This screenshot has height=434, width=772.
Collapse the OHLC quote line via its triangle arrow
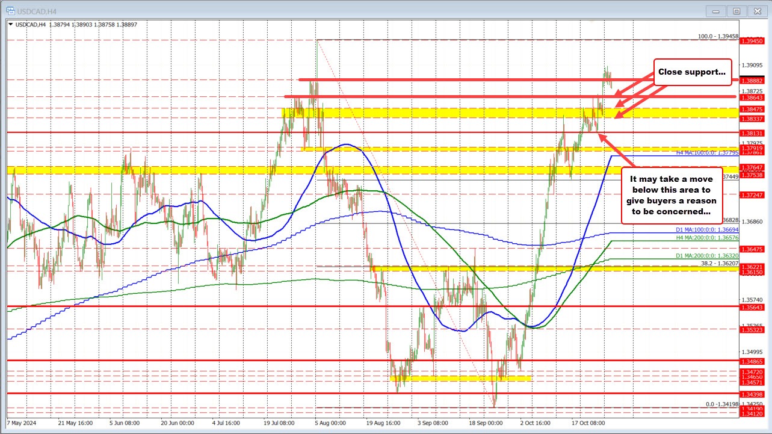coord(11,24)
